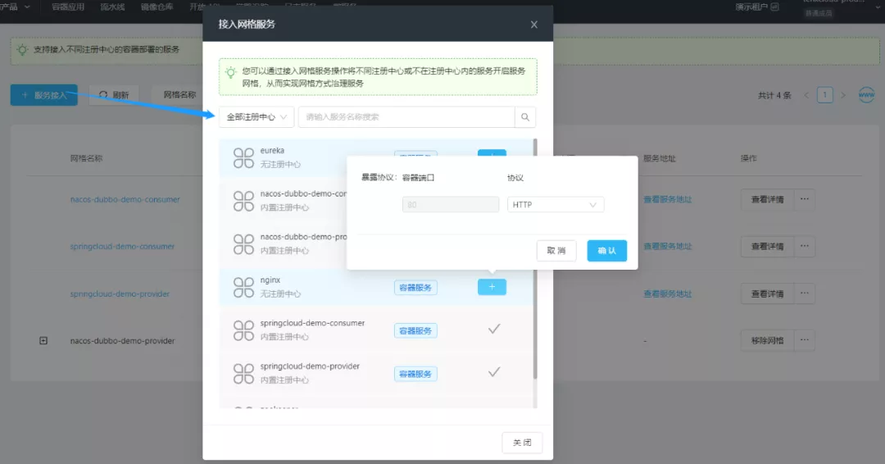Viewport: 885px width, 464px height.
Task: Click the 关闭 button in dialog footer
Action: (522, 443)
